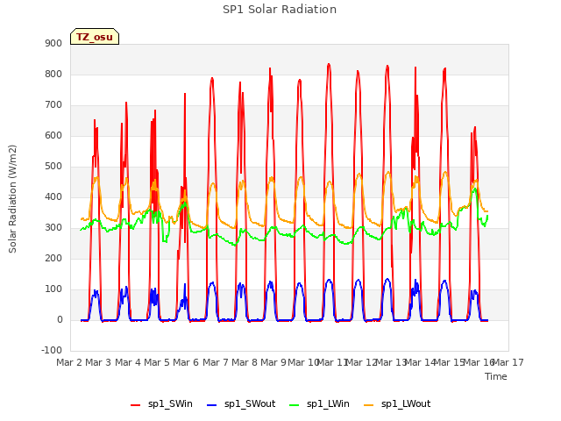Image resolution: width=561 pixels, height=421 pixels.
Task: Click the Mar 12 x-axis tick label
Action: pos(361,362)
